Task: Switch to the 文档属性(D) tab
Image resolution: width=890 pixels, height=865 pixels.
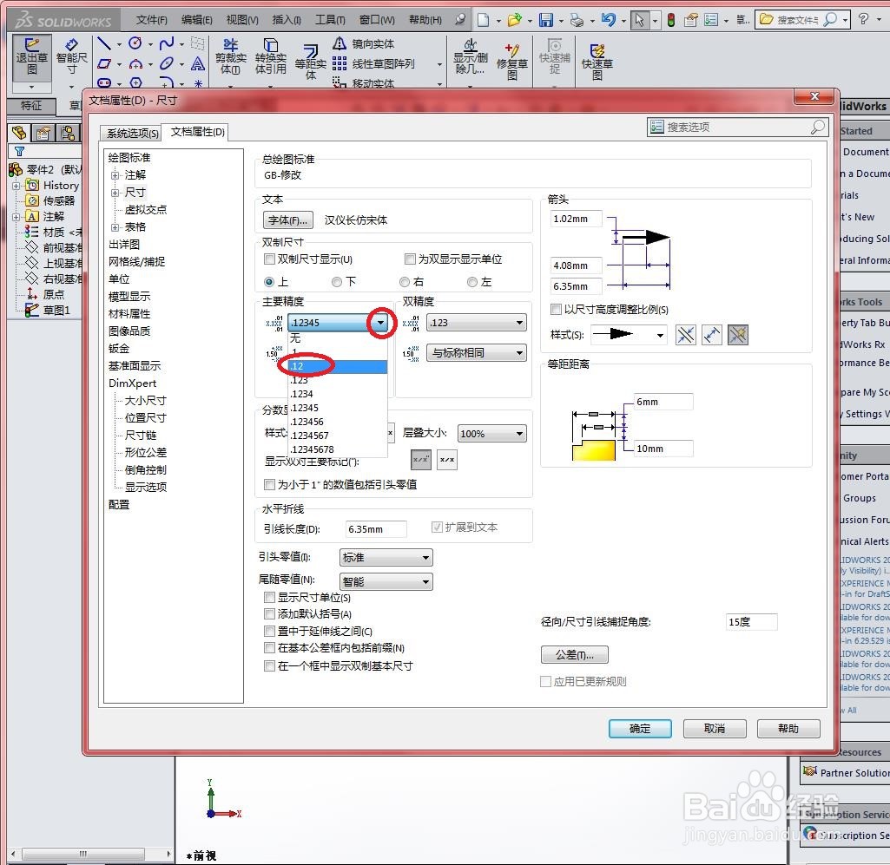Action: pos(197,132)
